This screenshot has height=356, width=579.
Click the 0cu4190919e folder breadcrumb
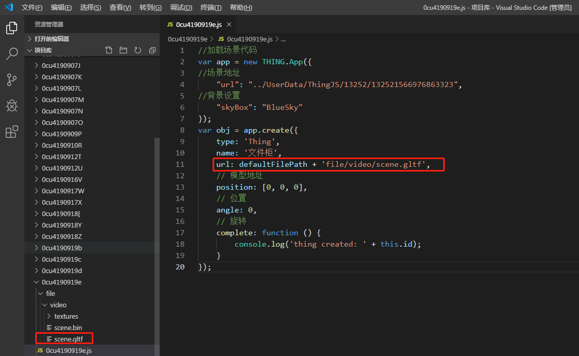(x=188, y=39)
